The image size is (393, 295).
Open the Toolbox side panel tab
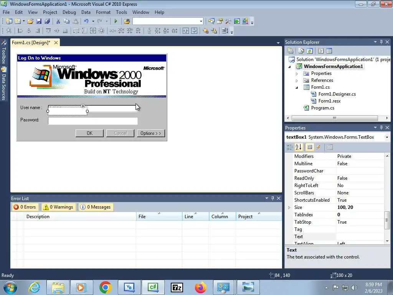(4, 52)
